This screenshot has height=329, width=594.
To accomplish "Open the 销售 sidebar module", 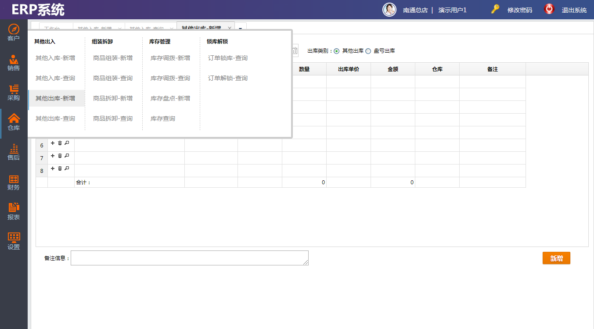I will click(14, 62).
